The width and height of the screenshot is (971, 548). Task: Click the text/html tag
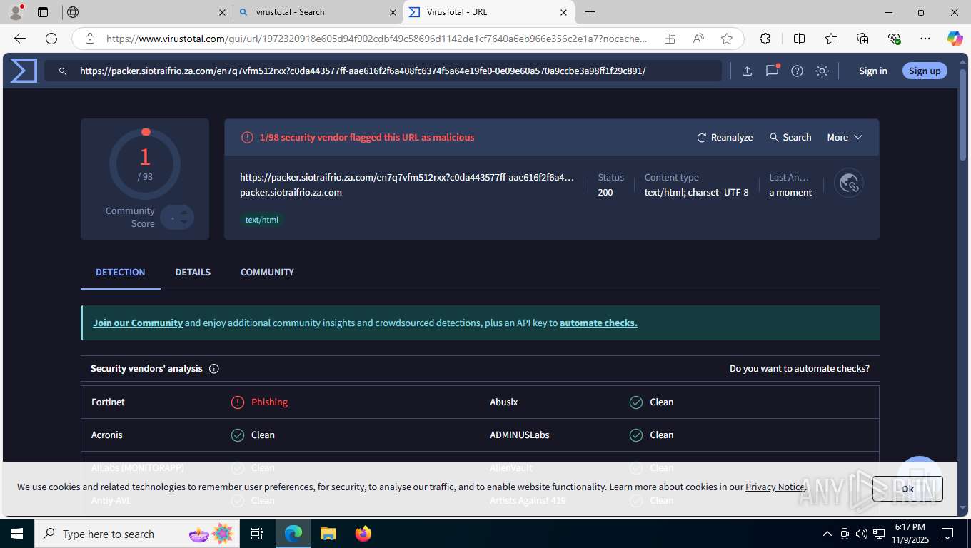[262, 220]
